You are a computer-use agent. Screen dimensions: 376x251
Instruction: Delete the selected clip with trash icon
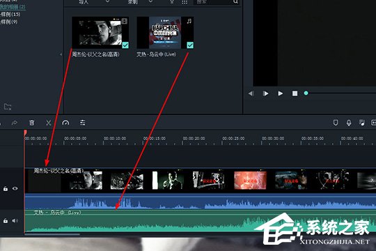pos(31,123)
